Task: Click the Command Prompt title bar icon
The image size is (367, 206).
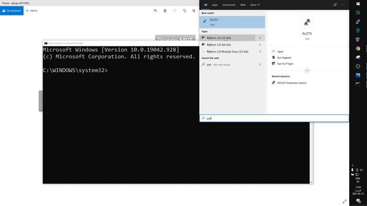Action: coord(46,43)
